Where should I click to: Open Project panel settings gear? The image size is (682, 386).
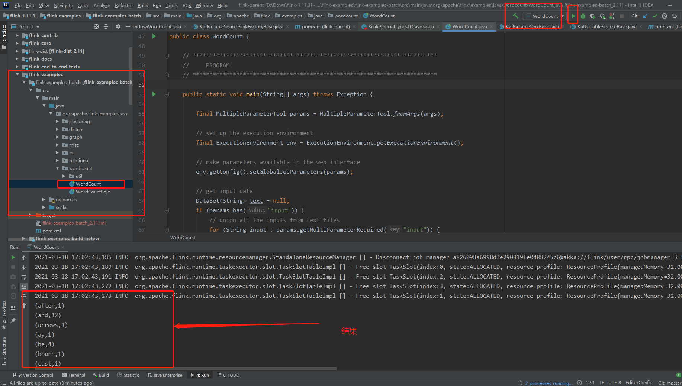[118, 26]
